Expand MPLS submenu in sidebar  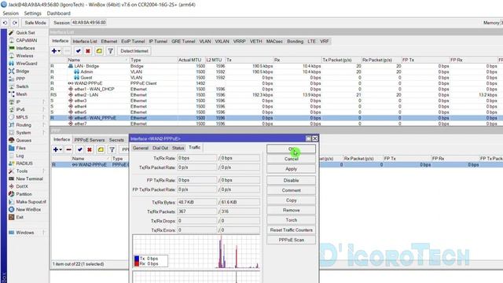click(44, 117)
